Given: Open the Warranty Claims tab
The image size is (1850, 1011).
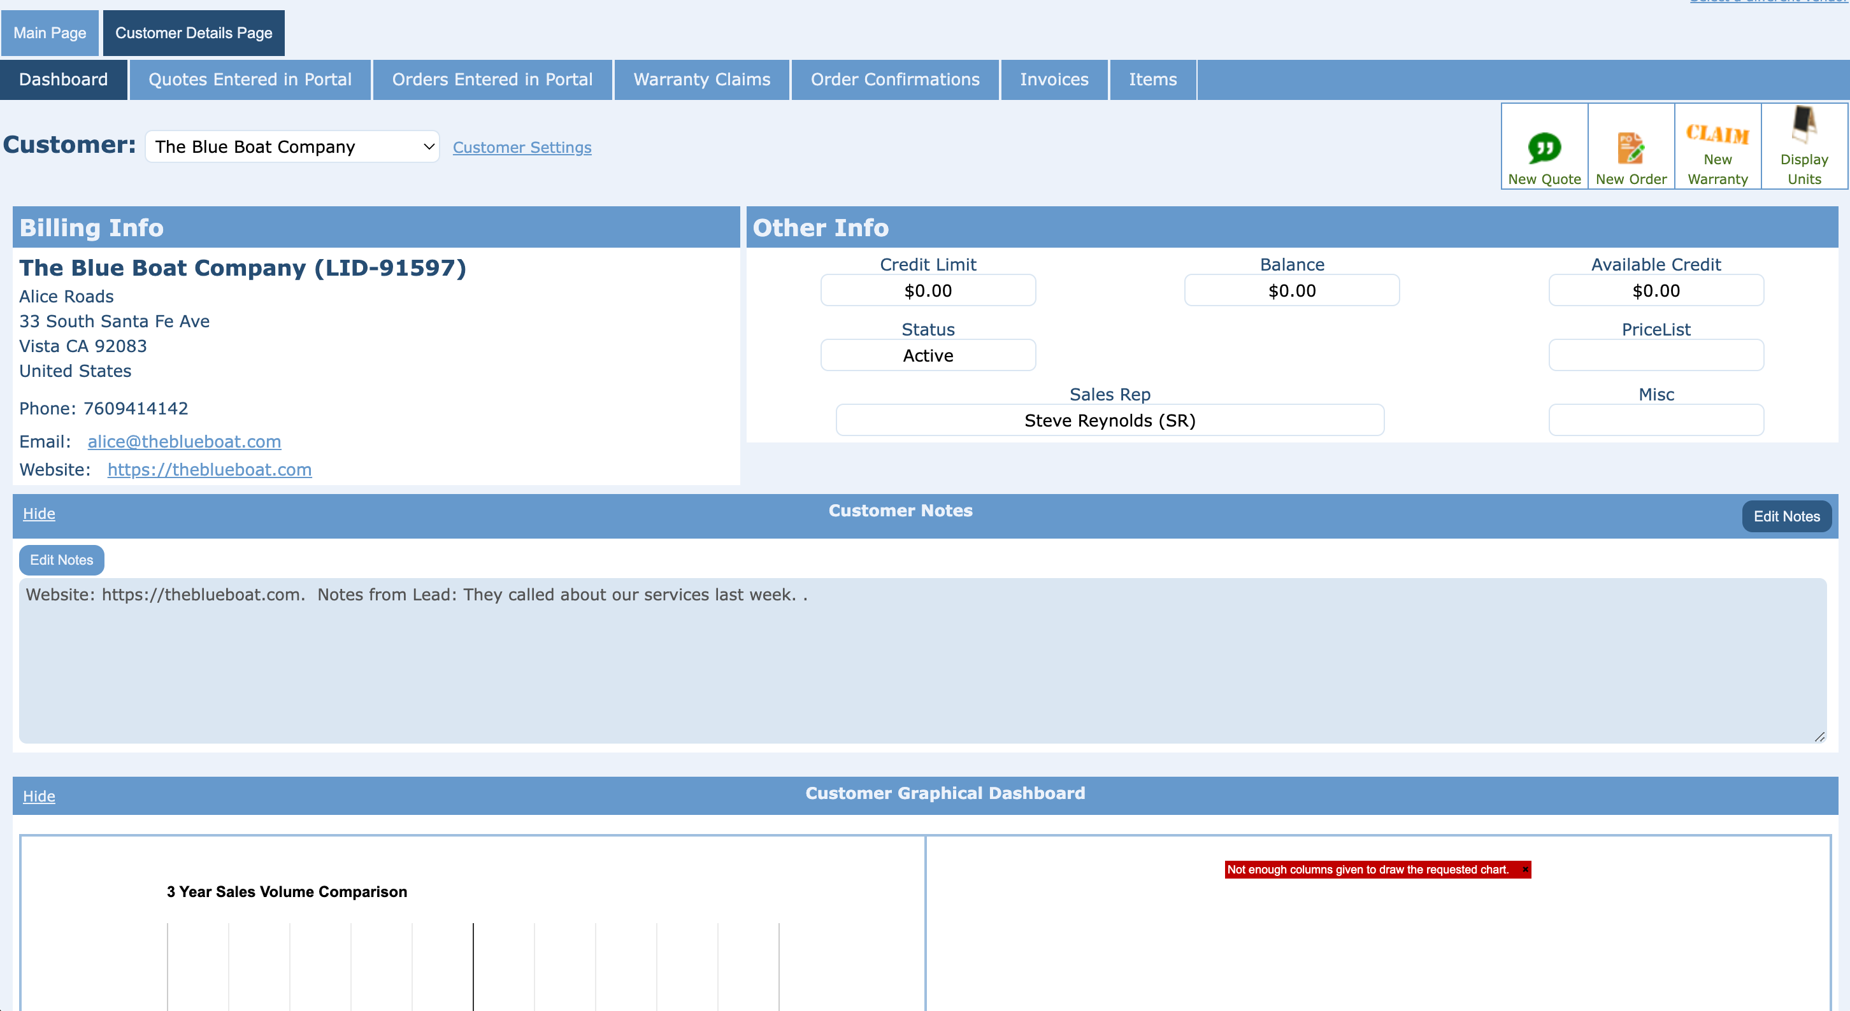Looking at the screenshot, I should click(x=701, y=80).
